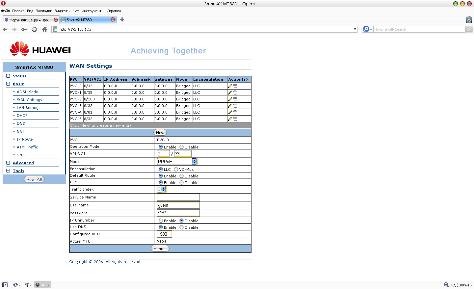Click the edit pencil icon for PVC-3

230,106
